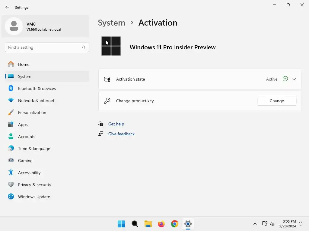
Task: Open the Home settings page
Action: [x=47, y=64]
